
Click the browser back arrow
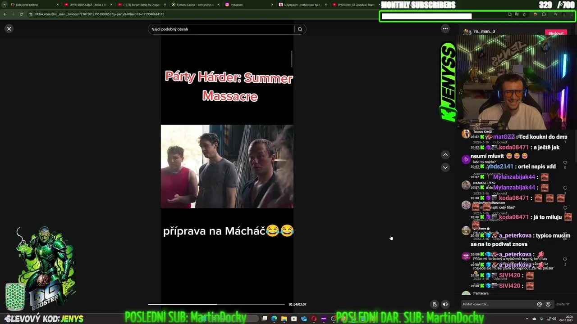click(5, 14)
